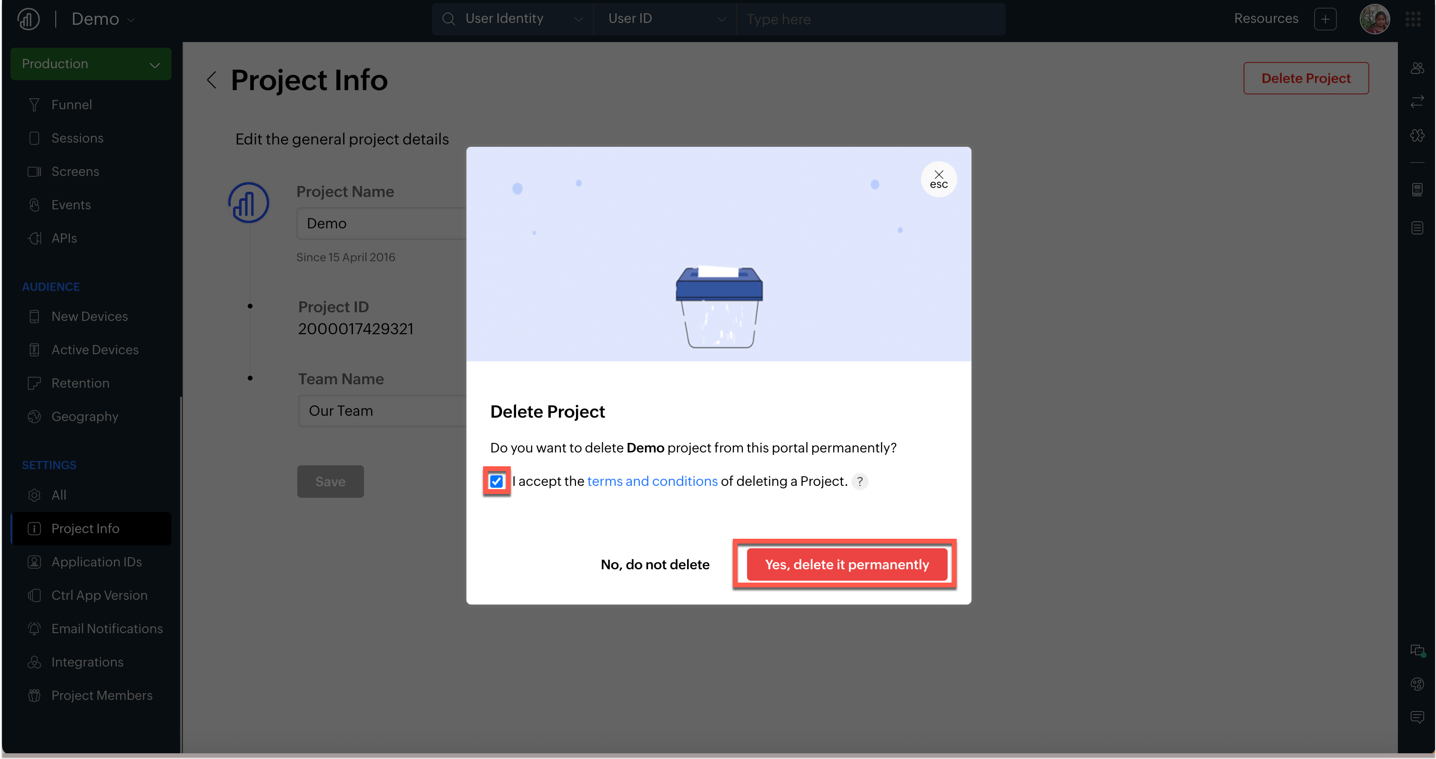Image resolution: width=1436 pixels, height=759 pixels.
Task: Click the users icon in right sidebar
Action: tap(1417, 69)
